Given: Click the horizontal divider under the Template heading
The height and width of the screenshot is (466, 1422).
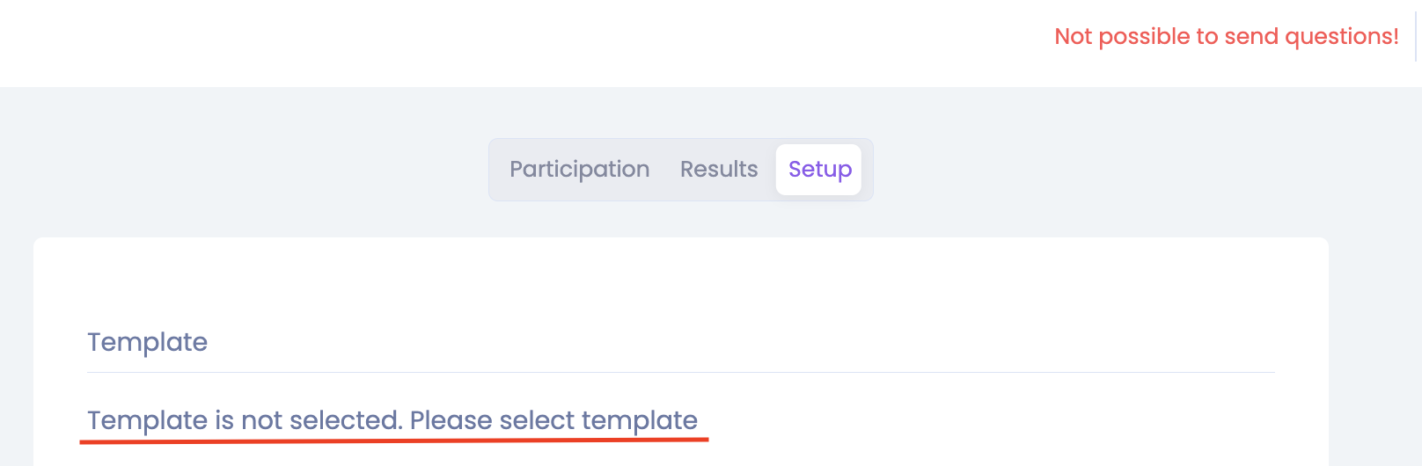Looking at the screenshot, I should click(x=680, y=373).
